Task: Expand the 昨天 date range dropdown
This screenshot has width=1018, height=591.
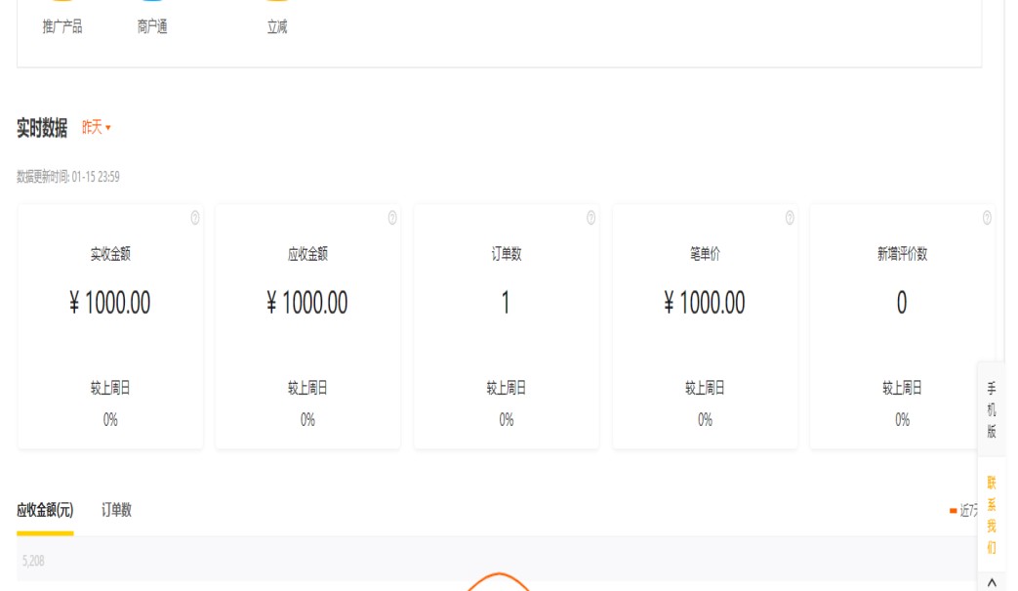Action: pos(96,128)
